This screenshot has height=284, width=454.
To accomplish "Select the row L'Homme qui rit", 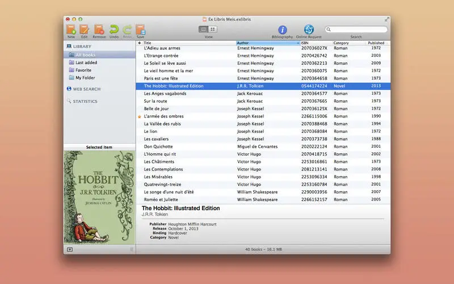I will tap(263, 154).
